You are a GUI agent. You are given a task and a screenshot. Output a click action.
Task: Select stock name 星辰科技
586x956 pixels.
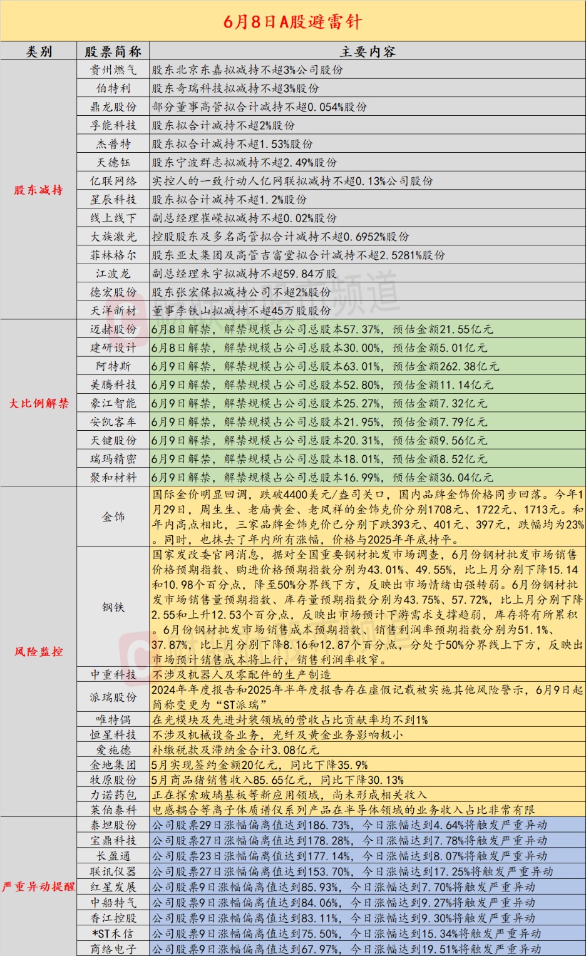click(x=113, y=199)
